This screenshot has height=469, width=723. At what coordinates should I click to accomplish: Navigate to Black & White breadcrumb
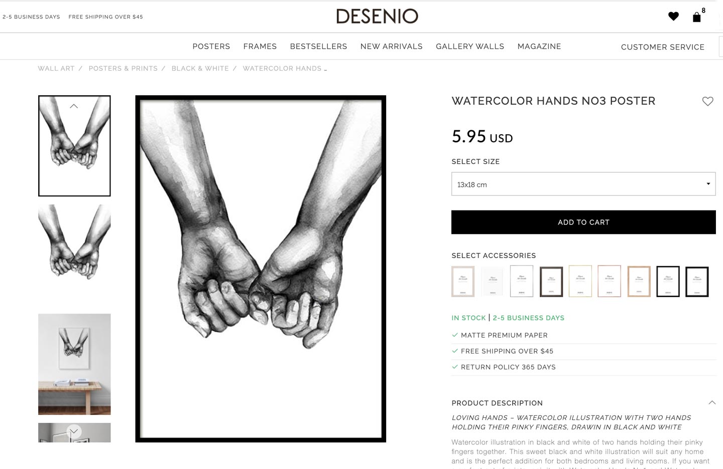tap(200, 69)
